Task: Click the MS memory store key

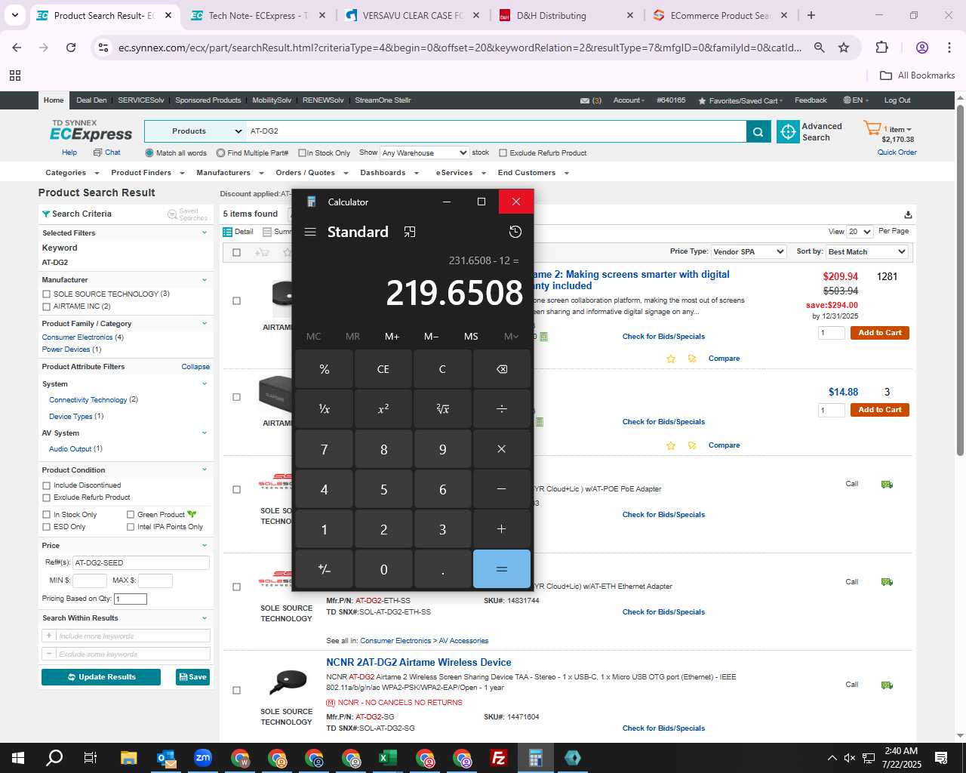Action: (471, 337)
